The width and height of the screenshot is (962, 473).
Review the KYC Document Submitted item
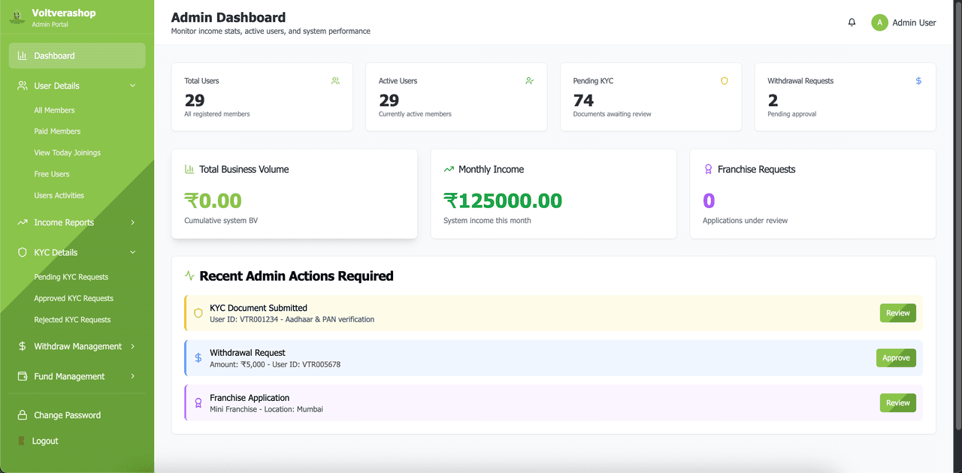897,313
